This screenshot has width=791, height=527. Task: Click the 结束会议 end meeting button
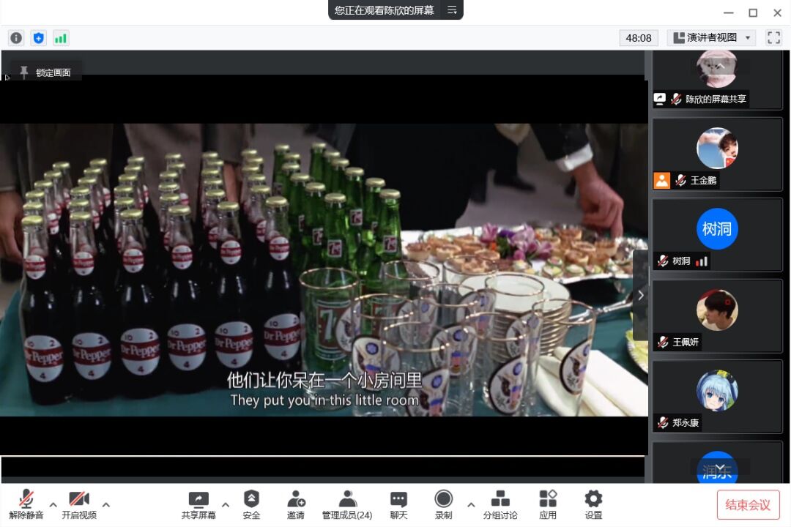[x=748, y=505]
